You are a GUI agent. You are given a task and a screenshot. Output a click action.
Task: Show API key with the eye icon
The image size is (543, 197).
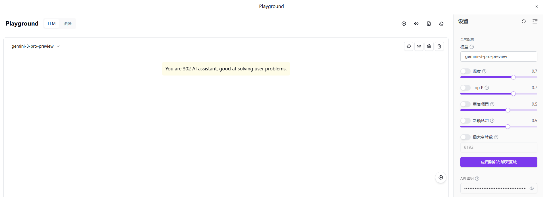coord(531,188)
